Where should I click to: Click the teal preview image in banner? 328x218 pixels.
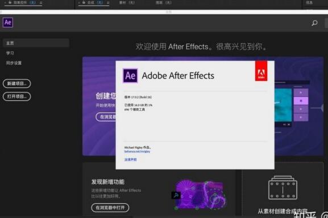pyautogui.click(x=283, y=105)
